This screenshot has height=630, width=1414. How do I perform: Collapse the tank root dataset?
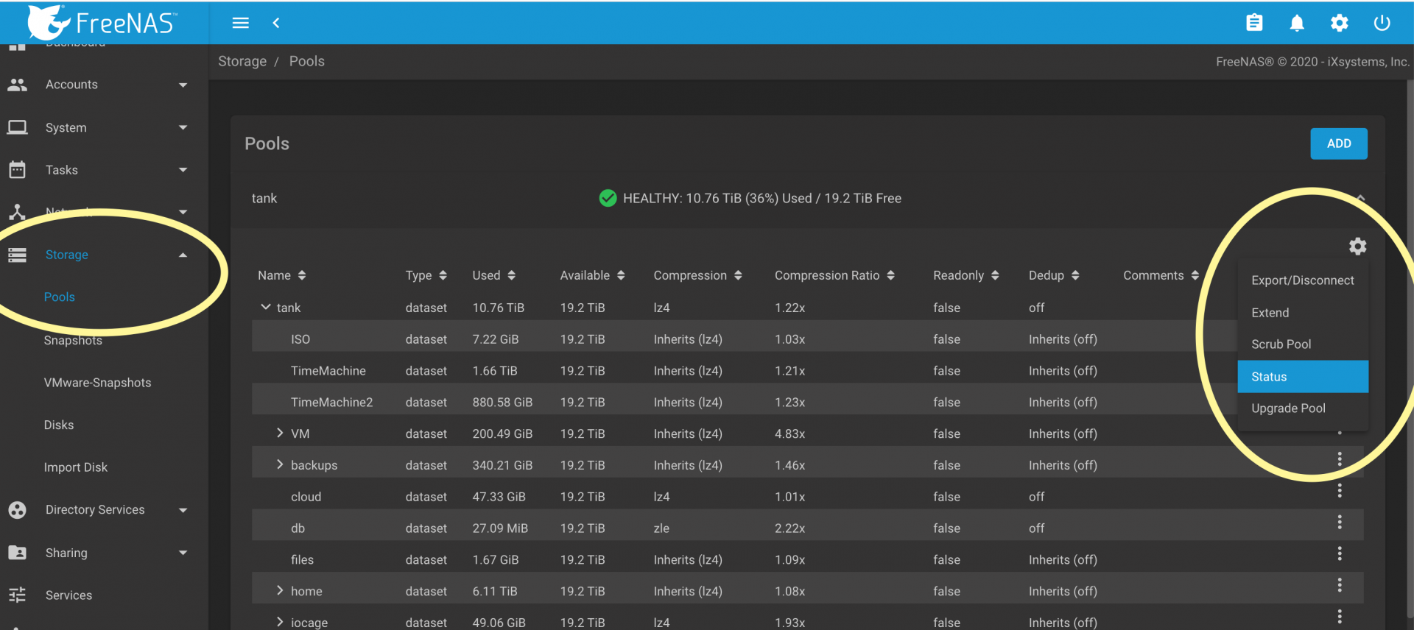pos(266,307)
